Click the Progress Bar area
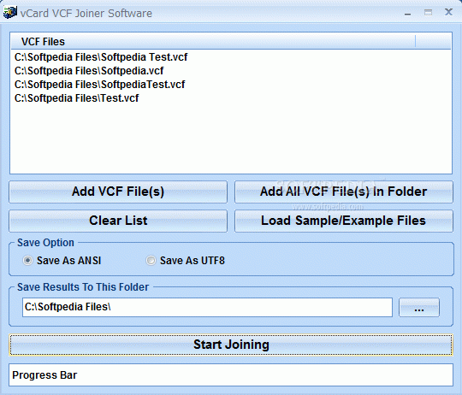The width and height of the screenshot is (462, 395). coord(231,375)
